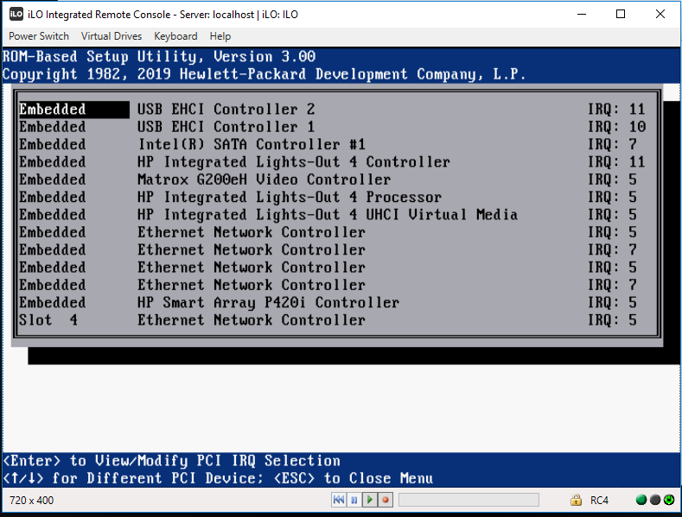Image resolution: width=682 pixels, height=517 pixels.
Task: Click IRQ value of Slot 4 row
Action: point(612,320)
